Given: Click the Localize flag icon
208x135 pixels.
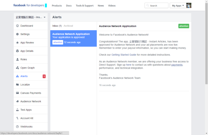Looking at the screenshot, I should pyautogui.click(x=17, y=84).
